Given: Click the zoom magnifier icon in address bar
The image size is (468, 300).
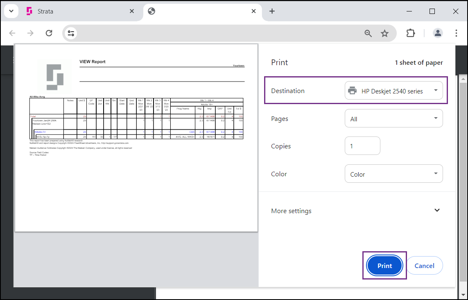Looking at the screenshot, I should tap(369, 33).
